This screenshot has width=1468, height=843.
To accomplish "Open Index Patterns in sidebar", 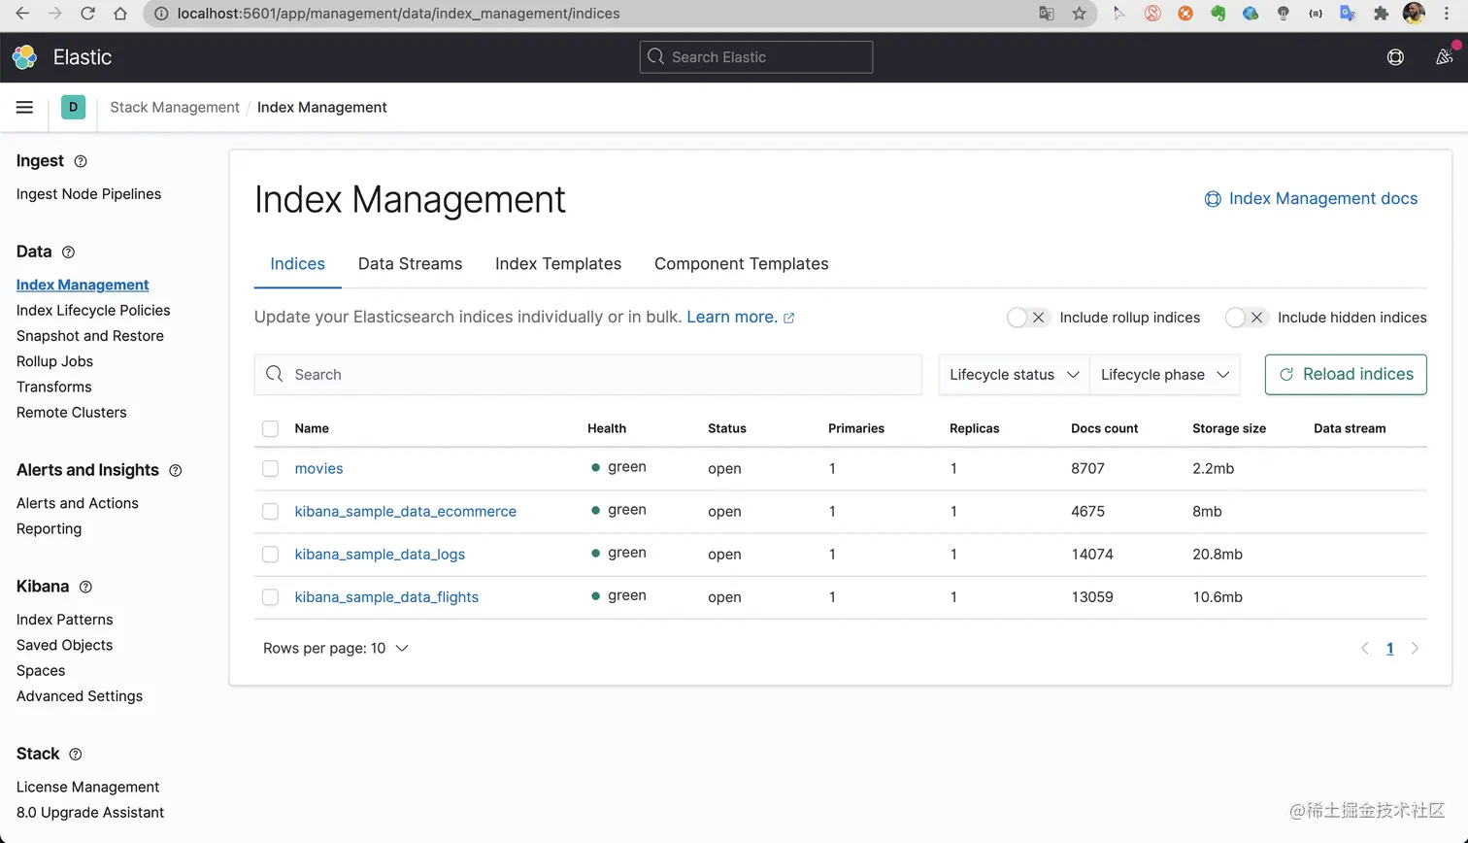I will (64, 620).
